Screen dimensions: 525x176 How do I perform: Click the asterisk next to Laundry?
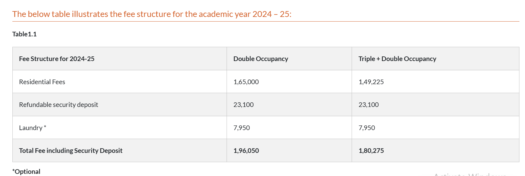[x=45, y=127]
